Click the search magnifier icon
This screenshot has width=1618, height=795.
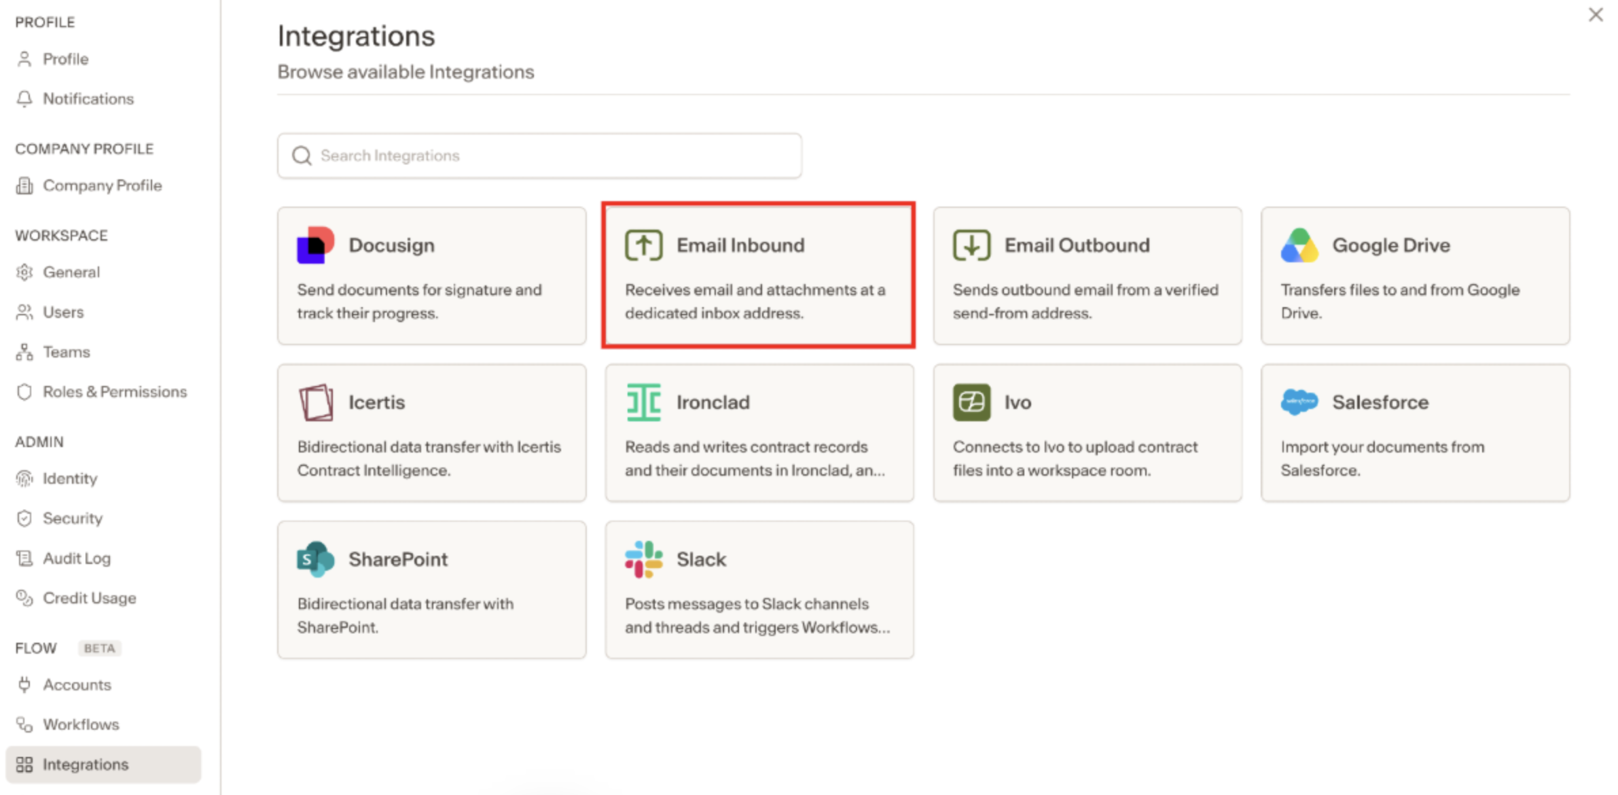[x=302, y=156]
